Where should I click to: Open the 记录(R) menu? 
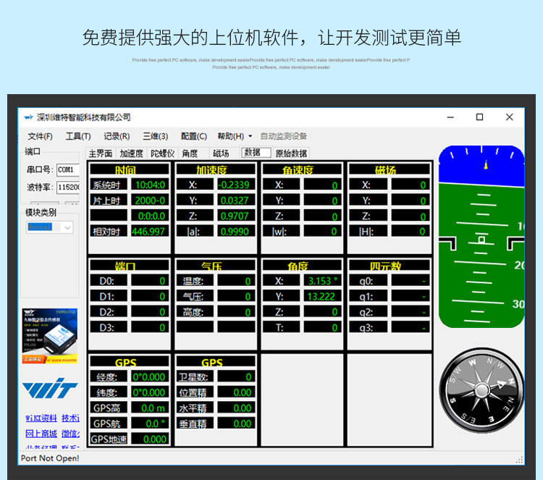pos(117,136)
